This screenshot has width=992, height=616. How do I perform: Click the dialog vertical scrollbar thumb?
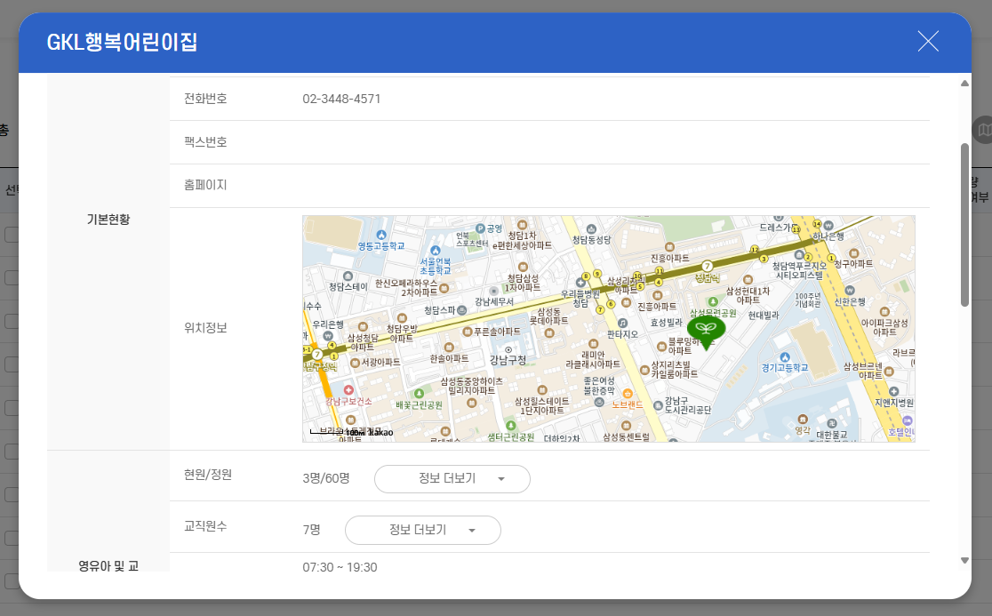(964, 225)
